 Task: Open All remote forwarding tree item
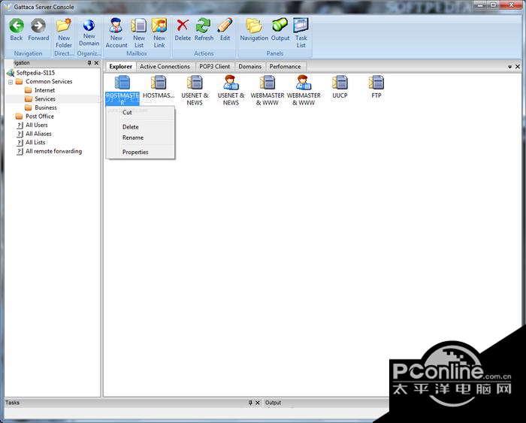tap(53, 151)
